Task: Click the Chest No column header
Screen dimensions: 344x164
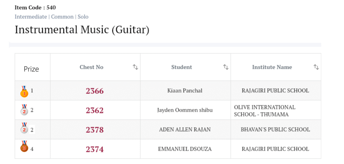Action: coord(91,67)
